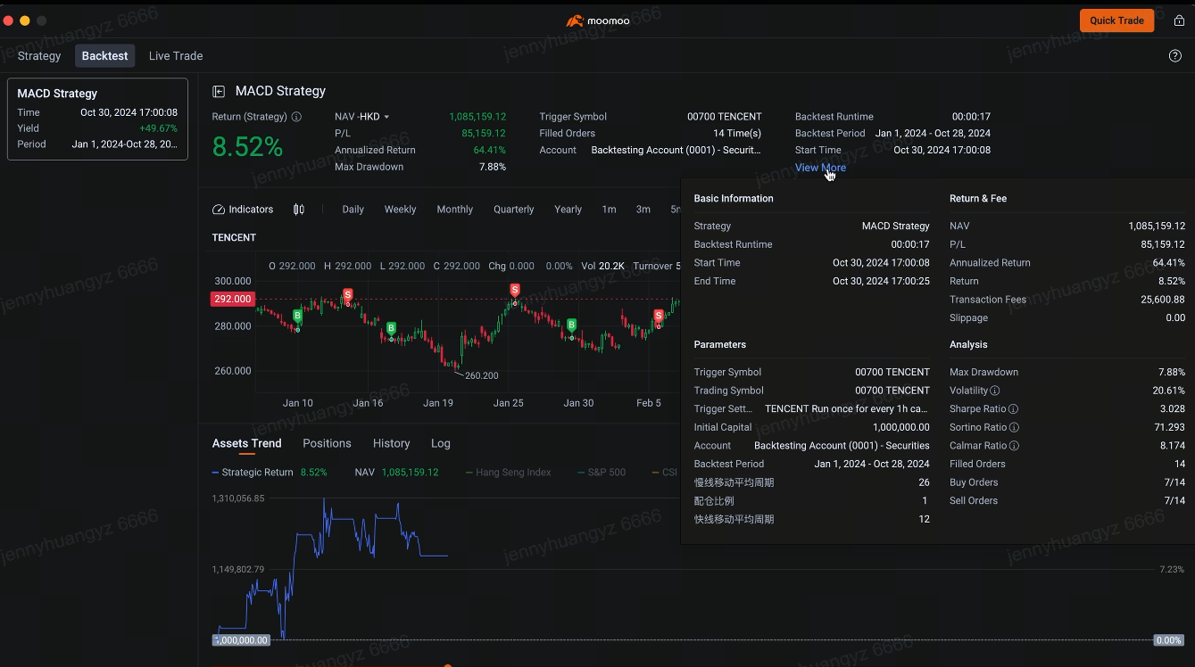Click the red S marker above the Jan 25 label
Screen dimensions: 1195x667
[x=515, y=290]
